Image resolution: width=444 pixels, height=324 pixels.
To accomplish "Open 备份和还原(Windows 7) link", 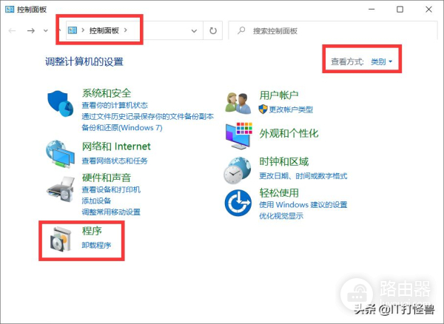I will (x=122, y=128).
